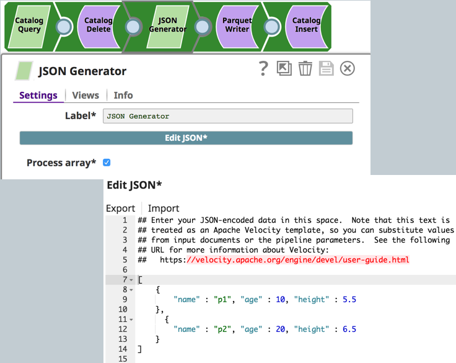Image resolution: width=456 pixels, height=363 pixels.
Task: Collapse the code fold at line 7
Action: click(131, 280)
